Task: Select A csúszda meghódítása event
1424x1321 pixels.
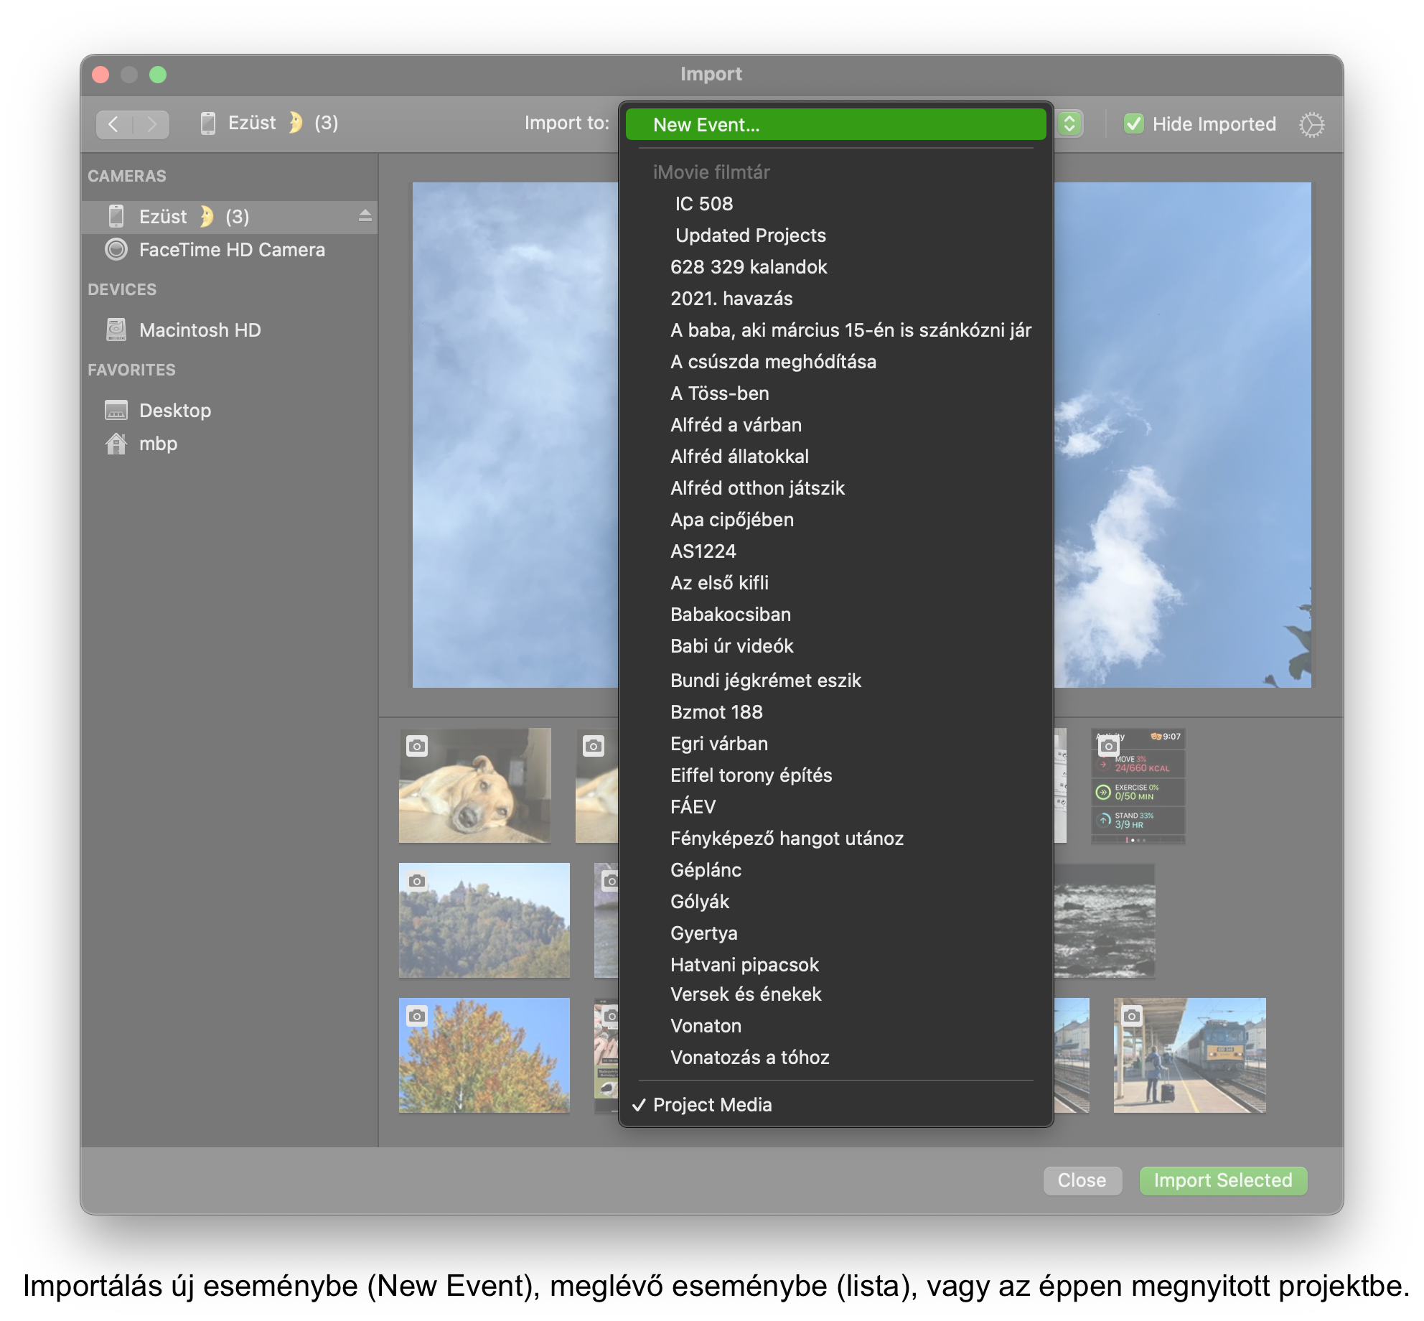Action: pyautogui.click(x=836, y=362)
